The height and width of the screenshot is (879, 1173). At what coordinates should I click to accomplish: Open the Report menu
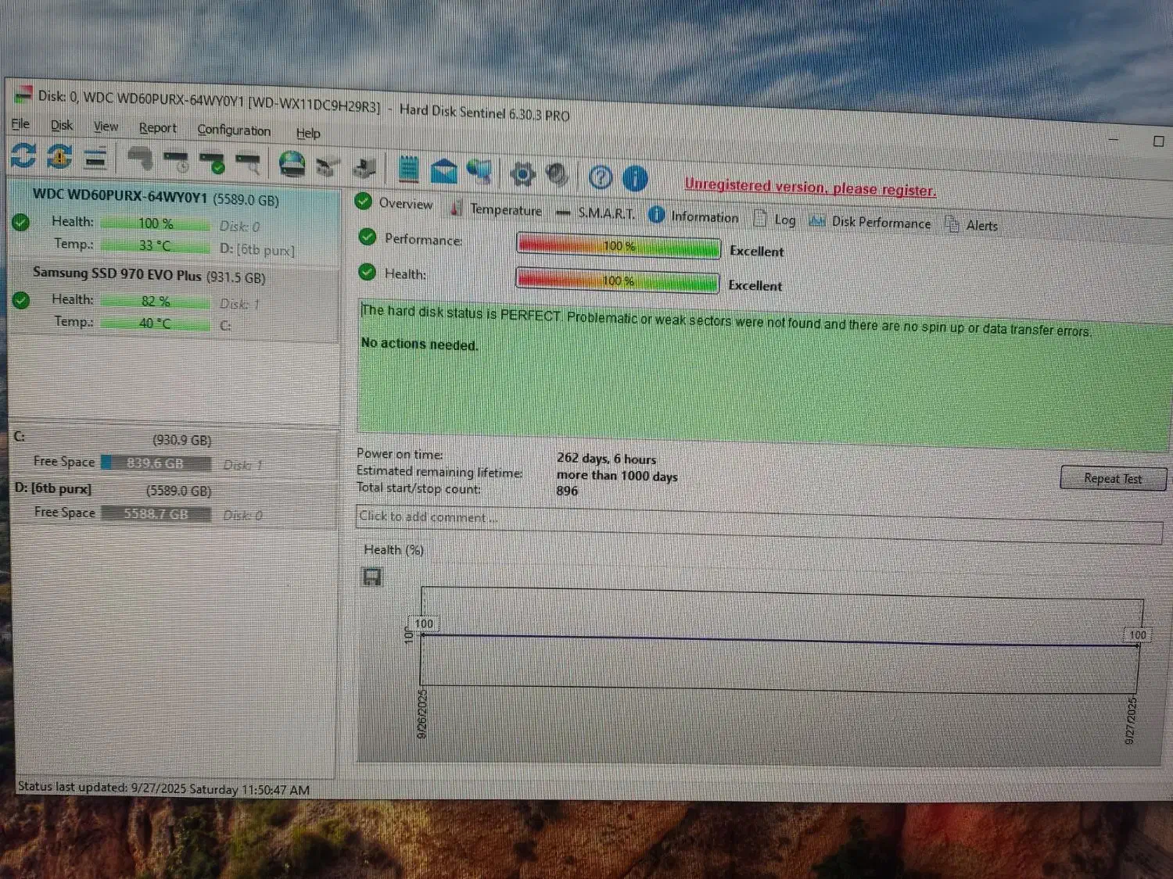(x=157, y=128)
